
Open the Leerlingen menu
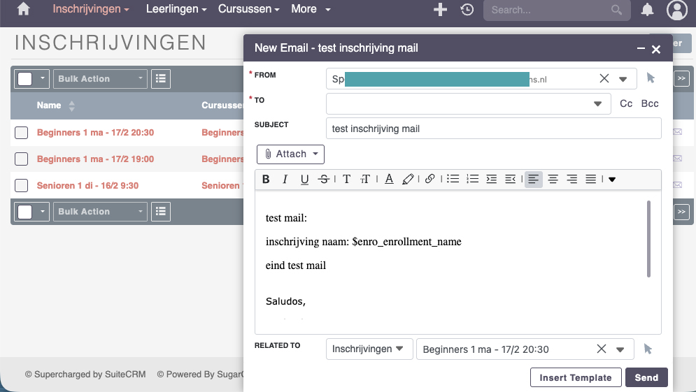[x=176, y=10]
